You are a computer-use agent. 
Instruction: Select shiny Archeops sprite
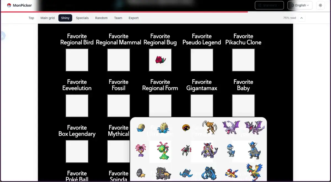254,172
